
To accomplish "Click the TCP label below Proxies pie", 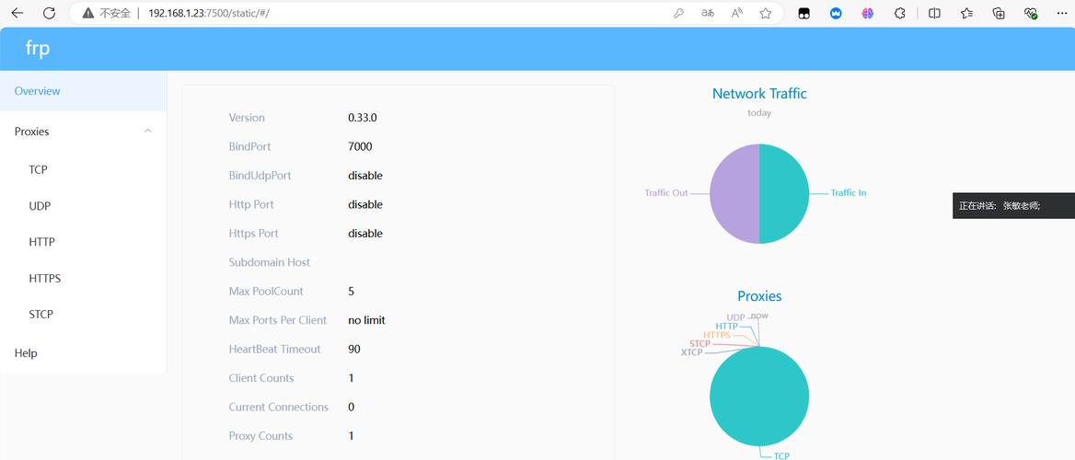I will pos(781,455).
